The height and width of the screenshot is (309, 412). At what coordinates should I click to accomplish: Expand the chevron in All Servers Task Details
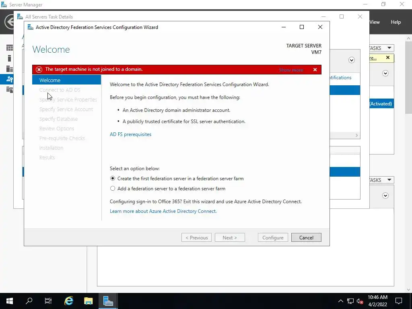click(352, 60)
